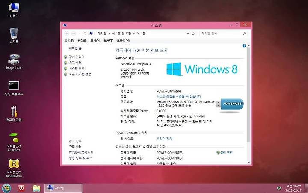Click the 8.00GB memory value
The height and width of the screenshot is (193, 308).
click(x=161, y=111)
